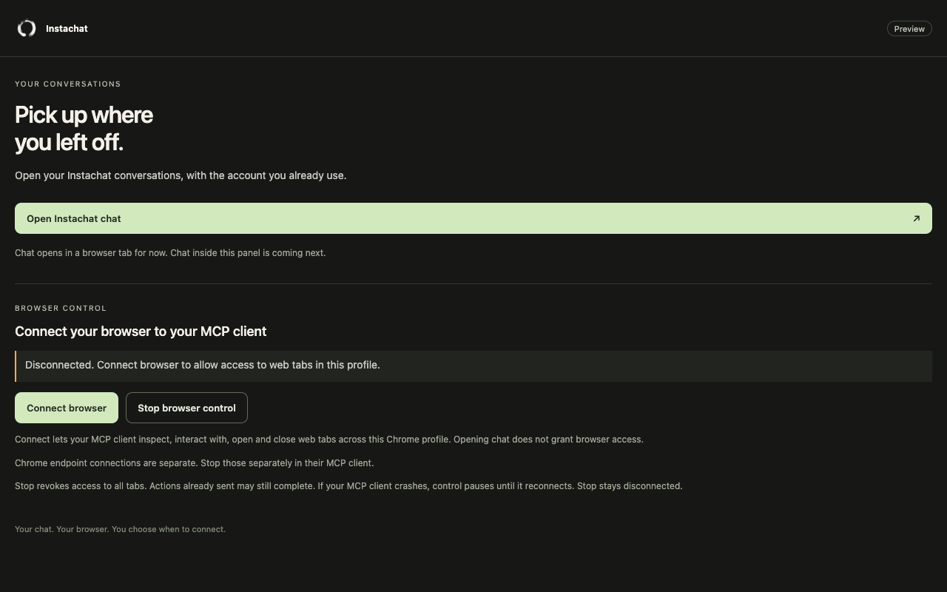Click the "Pick up where you left off." heading
The image size is (947, 592).
point(84,128)
